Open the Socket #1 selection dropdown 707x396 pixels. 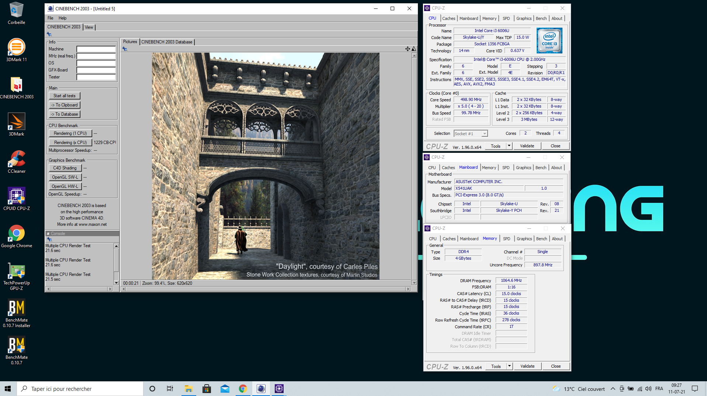pos(471,134)
